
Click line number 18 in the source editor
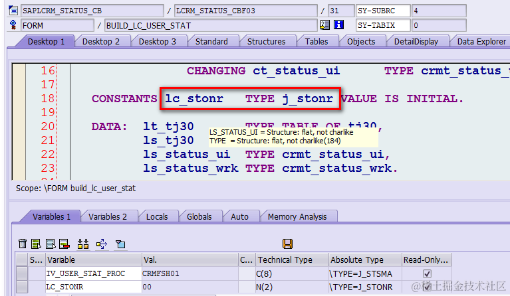(47, 98)
